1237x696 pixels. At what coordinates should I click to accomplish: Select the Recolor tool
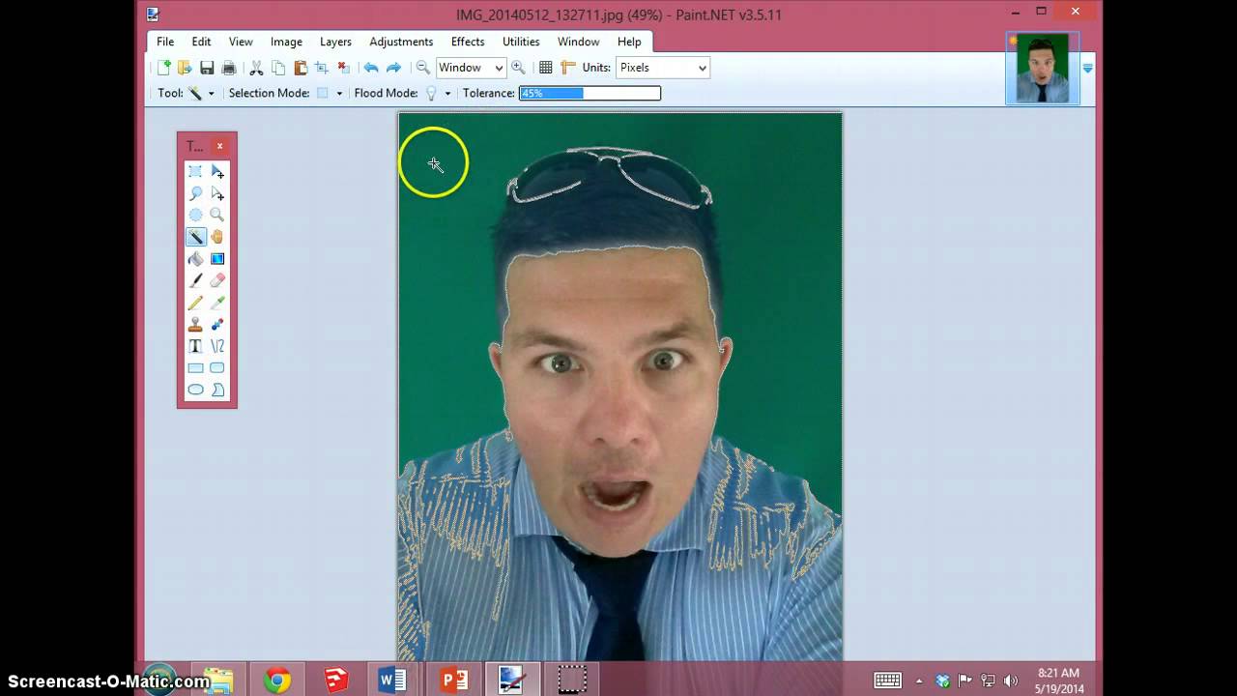click(217, 324)
